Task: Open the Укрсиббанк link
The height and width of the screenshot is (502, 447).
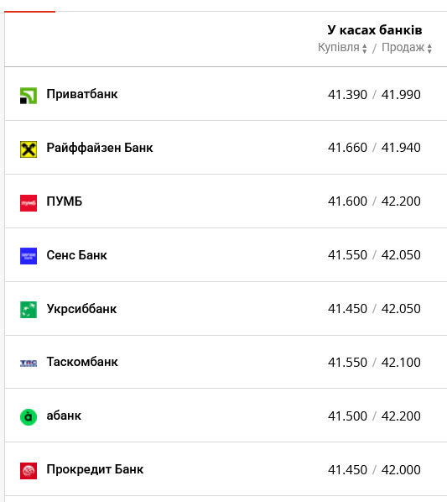Action: click(x=82, y=309)
